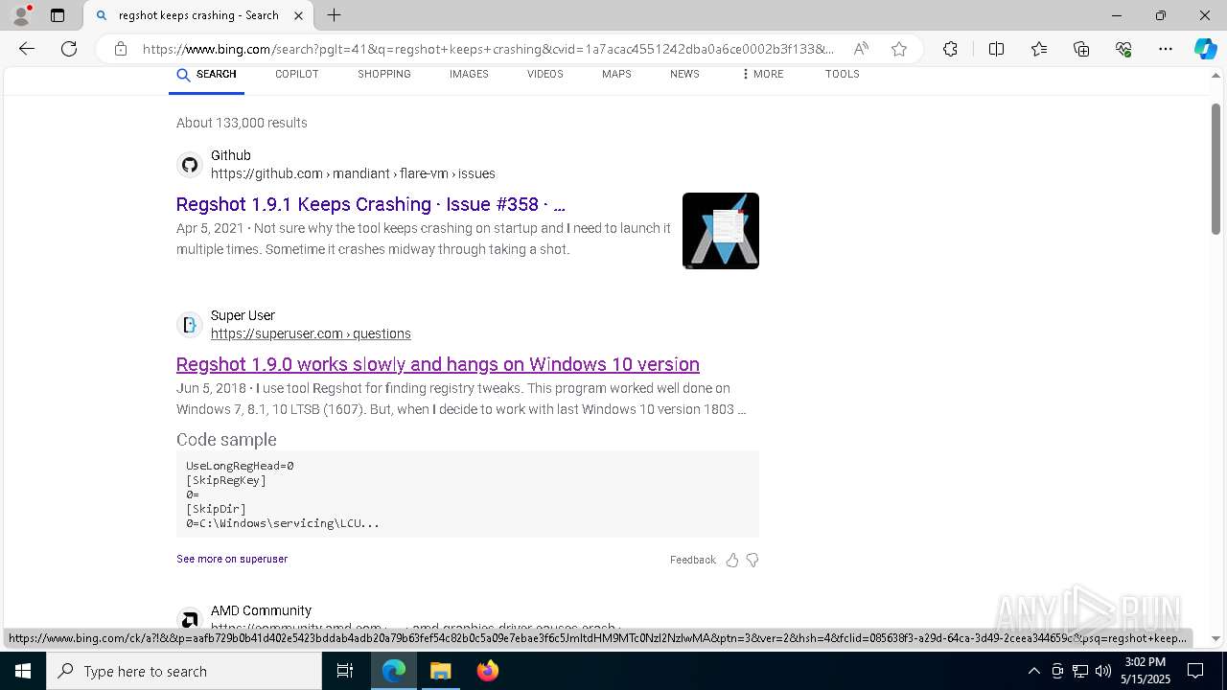Open Firefox in taskbar
1227x690 pixels.
click(487, 671)
